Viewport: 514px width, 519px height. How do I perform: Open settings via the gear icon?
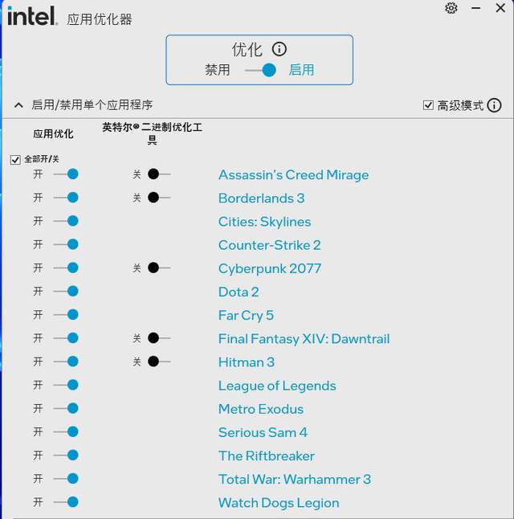click(x=451, y=8)
